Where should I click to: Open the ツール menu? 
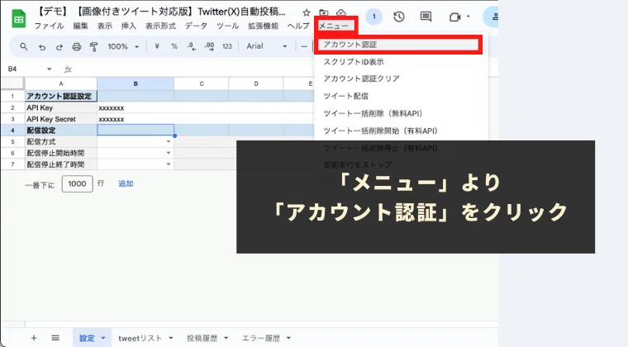[227, 26]
